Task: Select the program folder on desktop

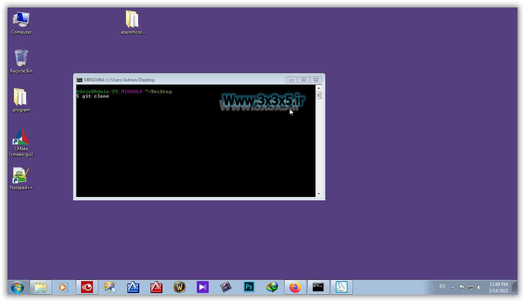Action: tap(21, 100)
